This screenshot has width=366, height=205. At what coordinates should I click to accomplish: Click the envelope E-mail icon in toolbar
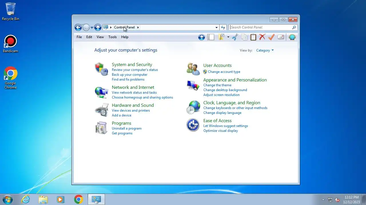281,37
